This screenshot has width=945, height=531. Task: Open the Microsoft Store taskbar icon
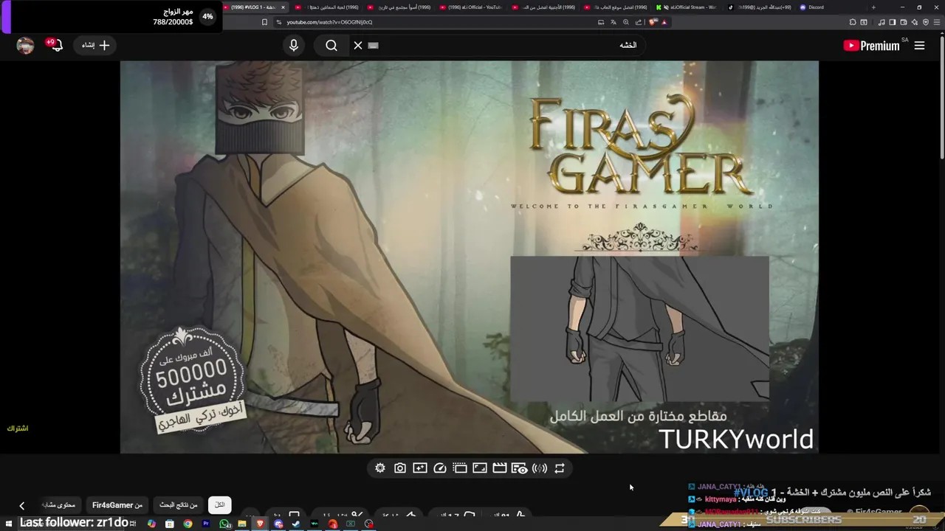point(170,524)
